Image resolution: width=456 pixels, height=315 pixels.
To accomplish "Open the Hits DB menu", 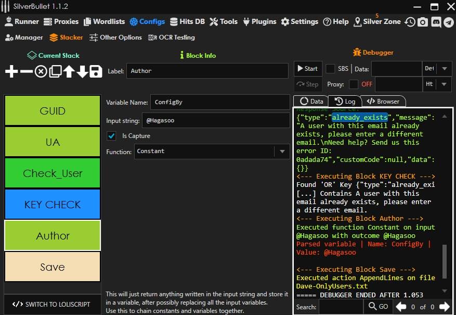I will (187, 22).
